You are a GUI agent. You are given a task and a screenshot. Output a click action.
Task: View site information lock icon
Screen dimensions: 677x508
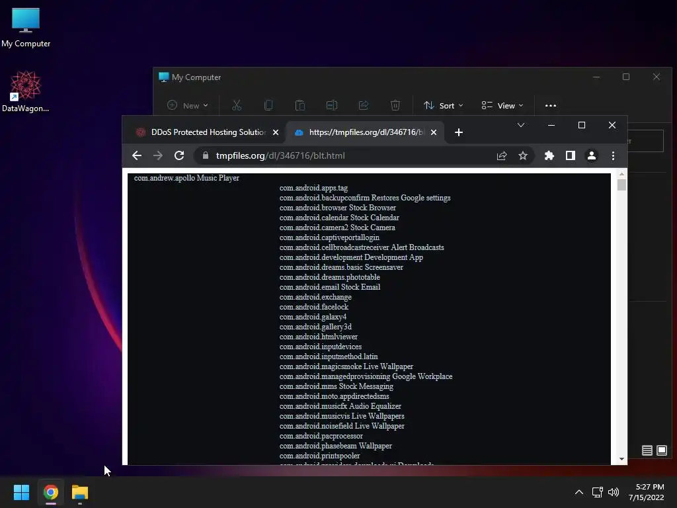pos(206,155)
